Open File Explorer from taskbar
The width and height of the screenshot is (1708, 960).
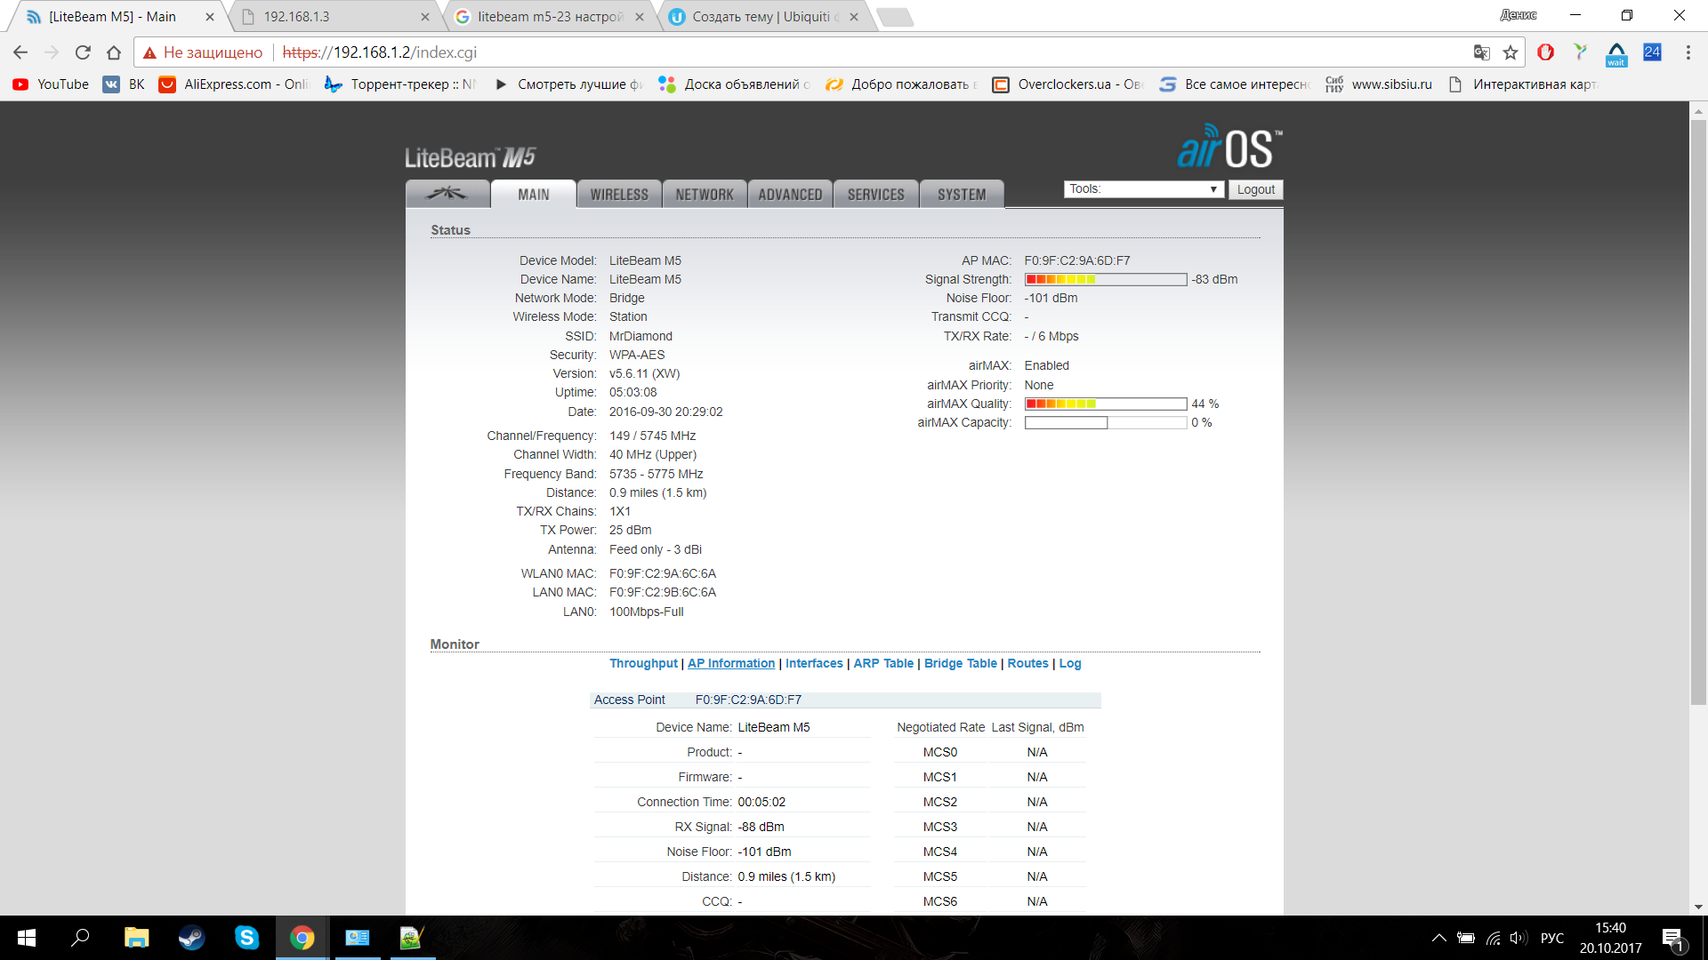tap(136, 938)
